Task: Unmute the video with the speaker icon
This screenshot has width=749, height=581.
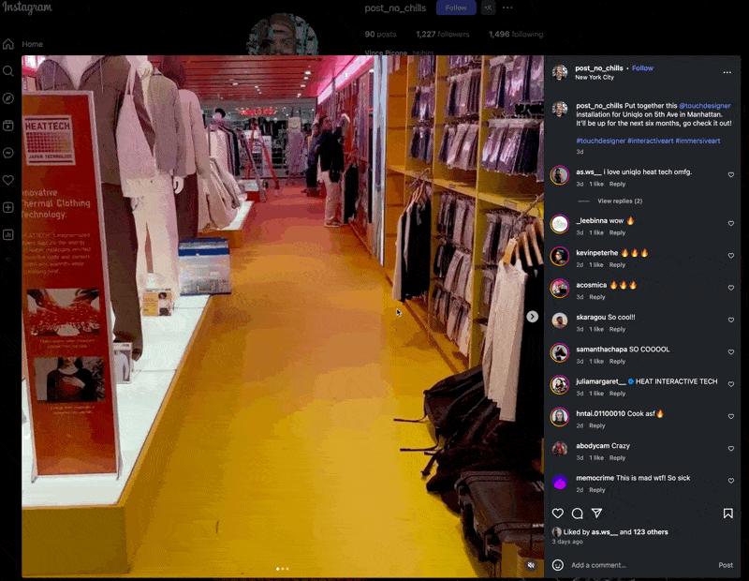Action: 531,565
